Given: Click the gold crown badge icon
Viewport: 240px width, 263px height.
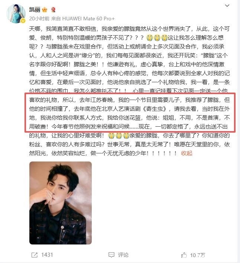Looking at the screenshot, I should click(x=45, y=10).
